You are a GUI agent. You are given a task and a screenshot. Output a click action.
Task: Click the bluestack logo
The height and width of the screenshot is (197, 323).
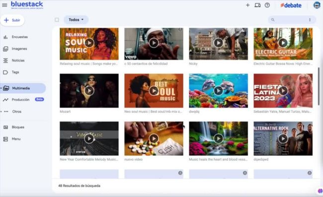(27, 5)
